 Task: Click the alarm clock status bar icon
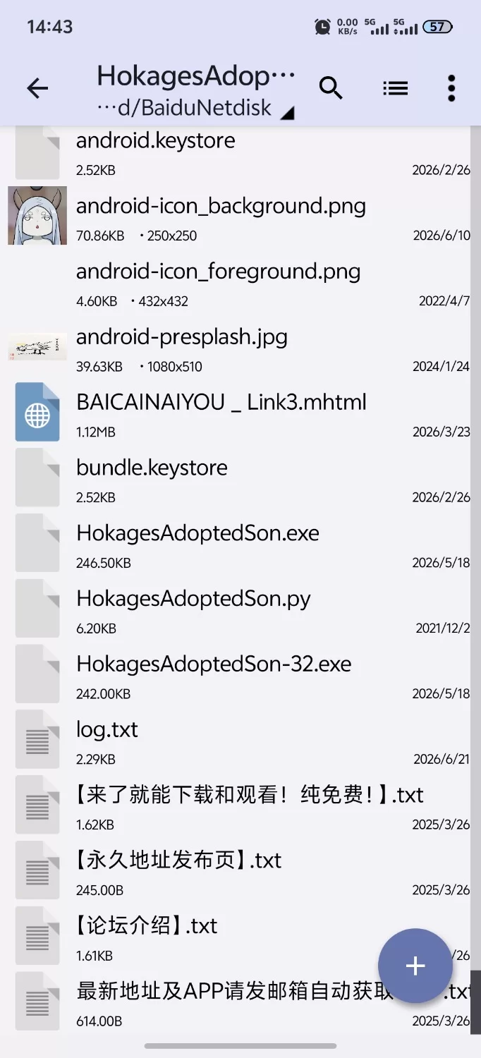322,27
